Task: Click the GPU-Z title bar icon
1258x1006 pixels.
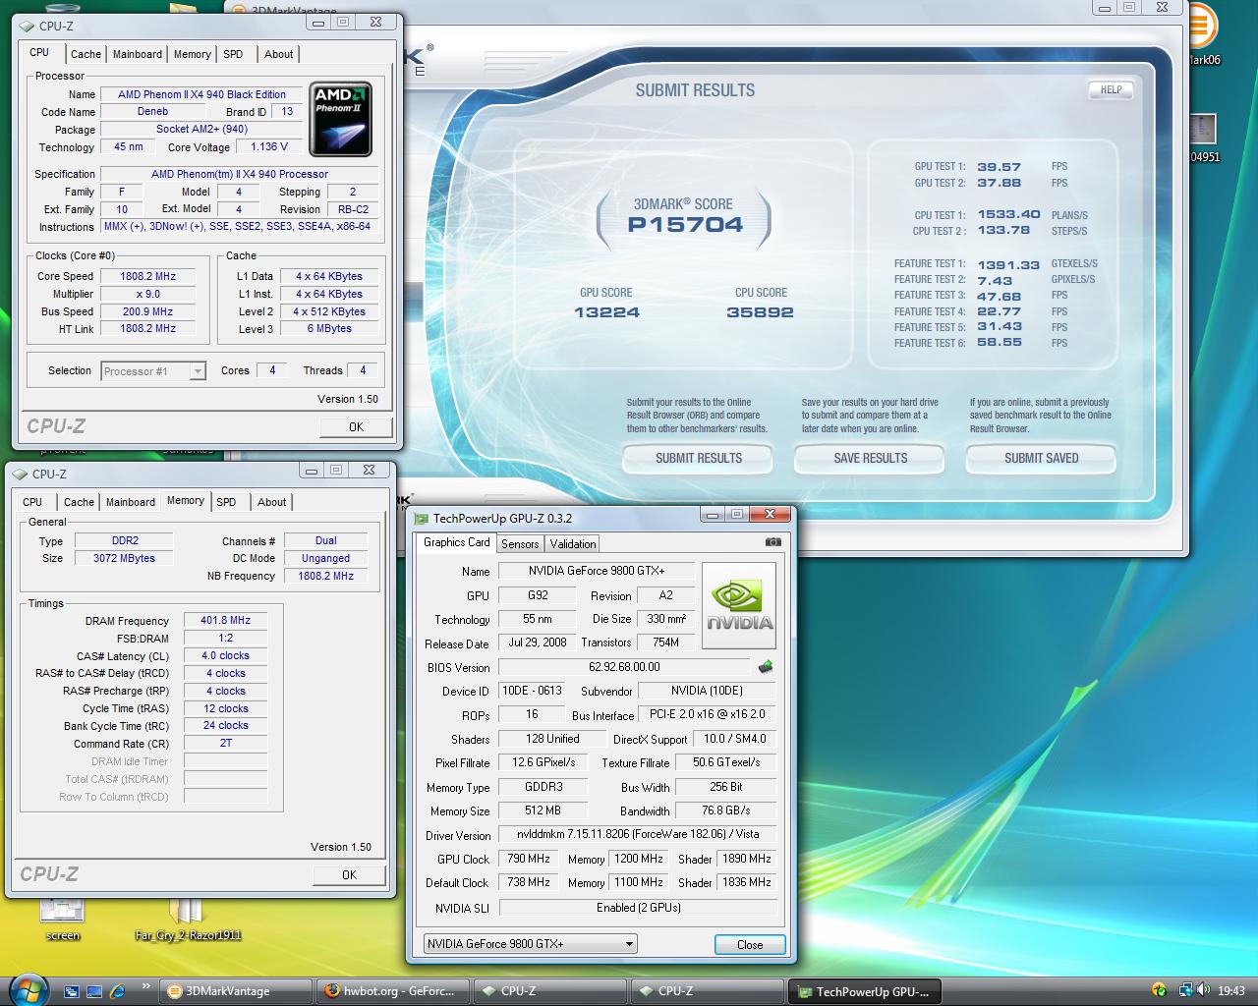Action: coord(422,519)
